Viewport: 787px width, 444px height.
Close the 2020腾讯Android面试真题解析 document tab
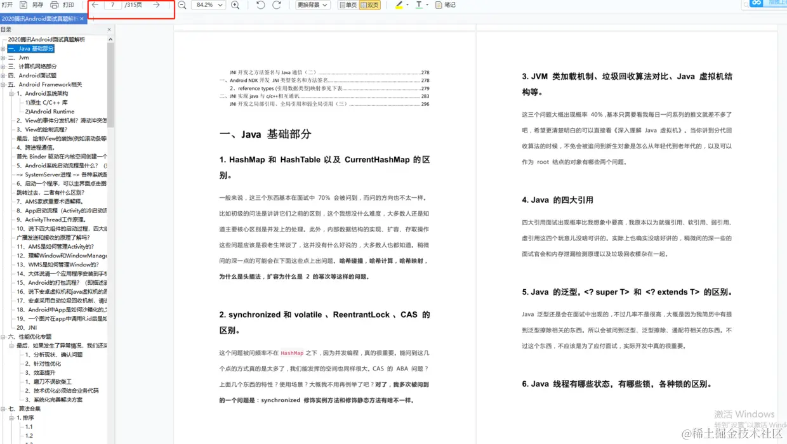[x=82, y=19]
